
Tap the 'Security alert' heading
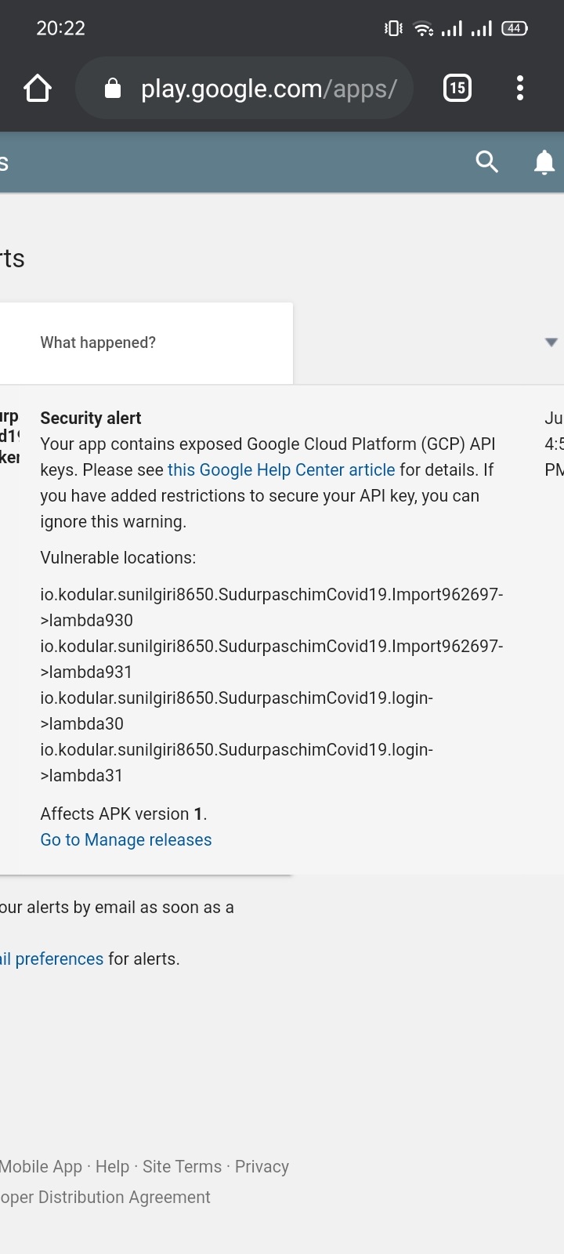point(91,419)
